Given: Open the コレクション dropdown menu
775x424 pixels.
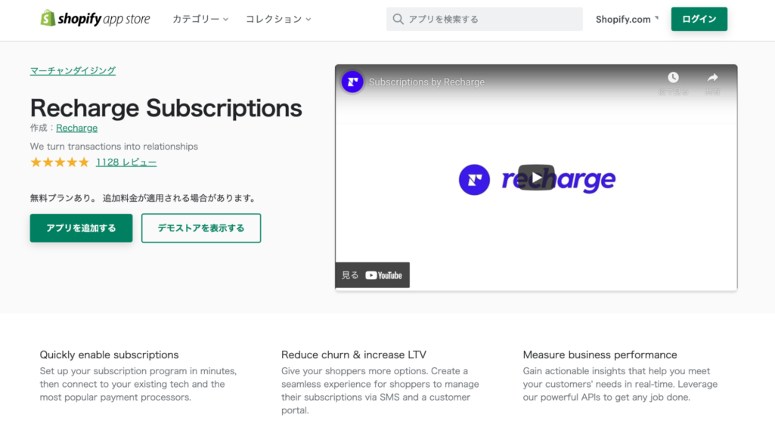Looking at the screenshot, I should [278, 20].
